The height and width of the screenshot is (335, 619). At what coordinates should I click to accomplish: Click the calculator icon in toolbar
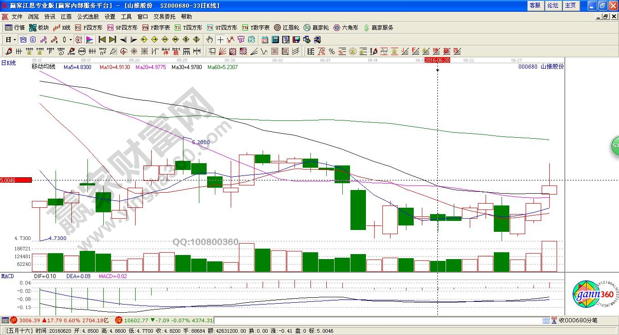(276, 40)
